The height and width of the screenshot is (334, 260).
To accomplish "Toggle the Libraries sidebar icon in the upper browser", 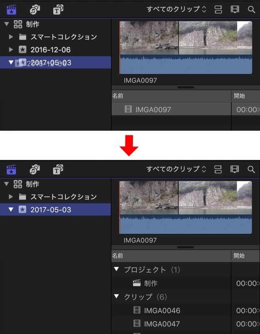I will [x=11, y=9].
